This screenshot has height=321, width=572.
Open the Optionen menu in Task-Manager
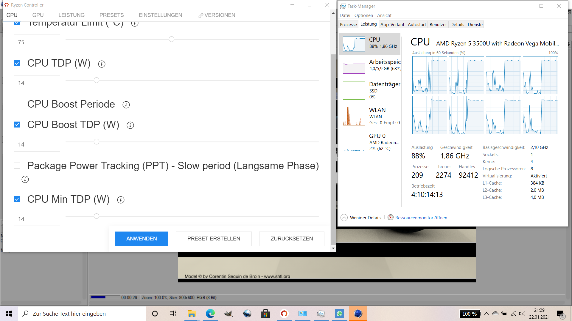coord(363,15)
